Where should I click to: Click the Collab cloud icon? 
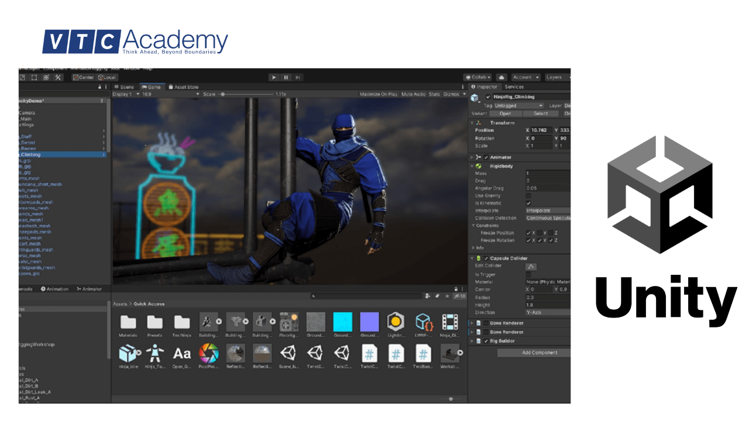(502, 77)
